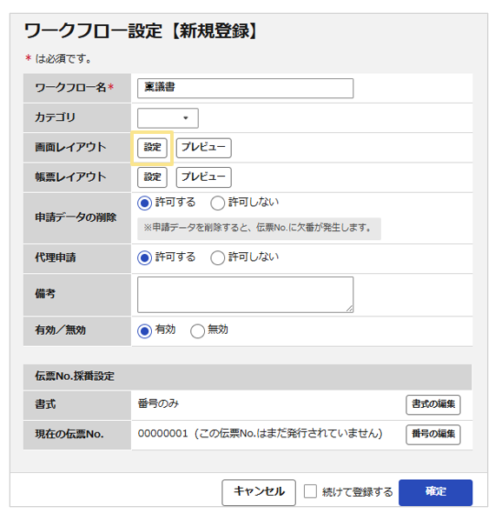Image resolution: width=495 pixels, height=520 pixels.
Task: Click the ワークフロー名 text field
Action: (245, 88)
